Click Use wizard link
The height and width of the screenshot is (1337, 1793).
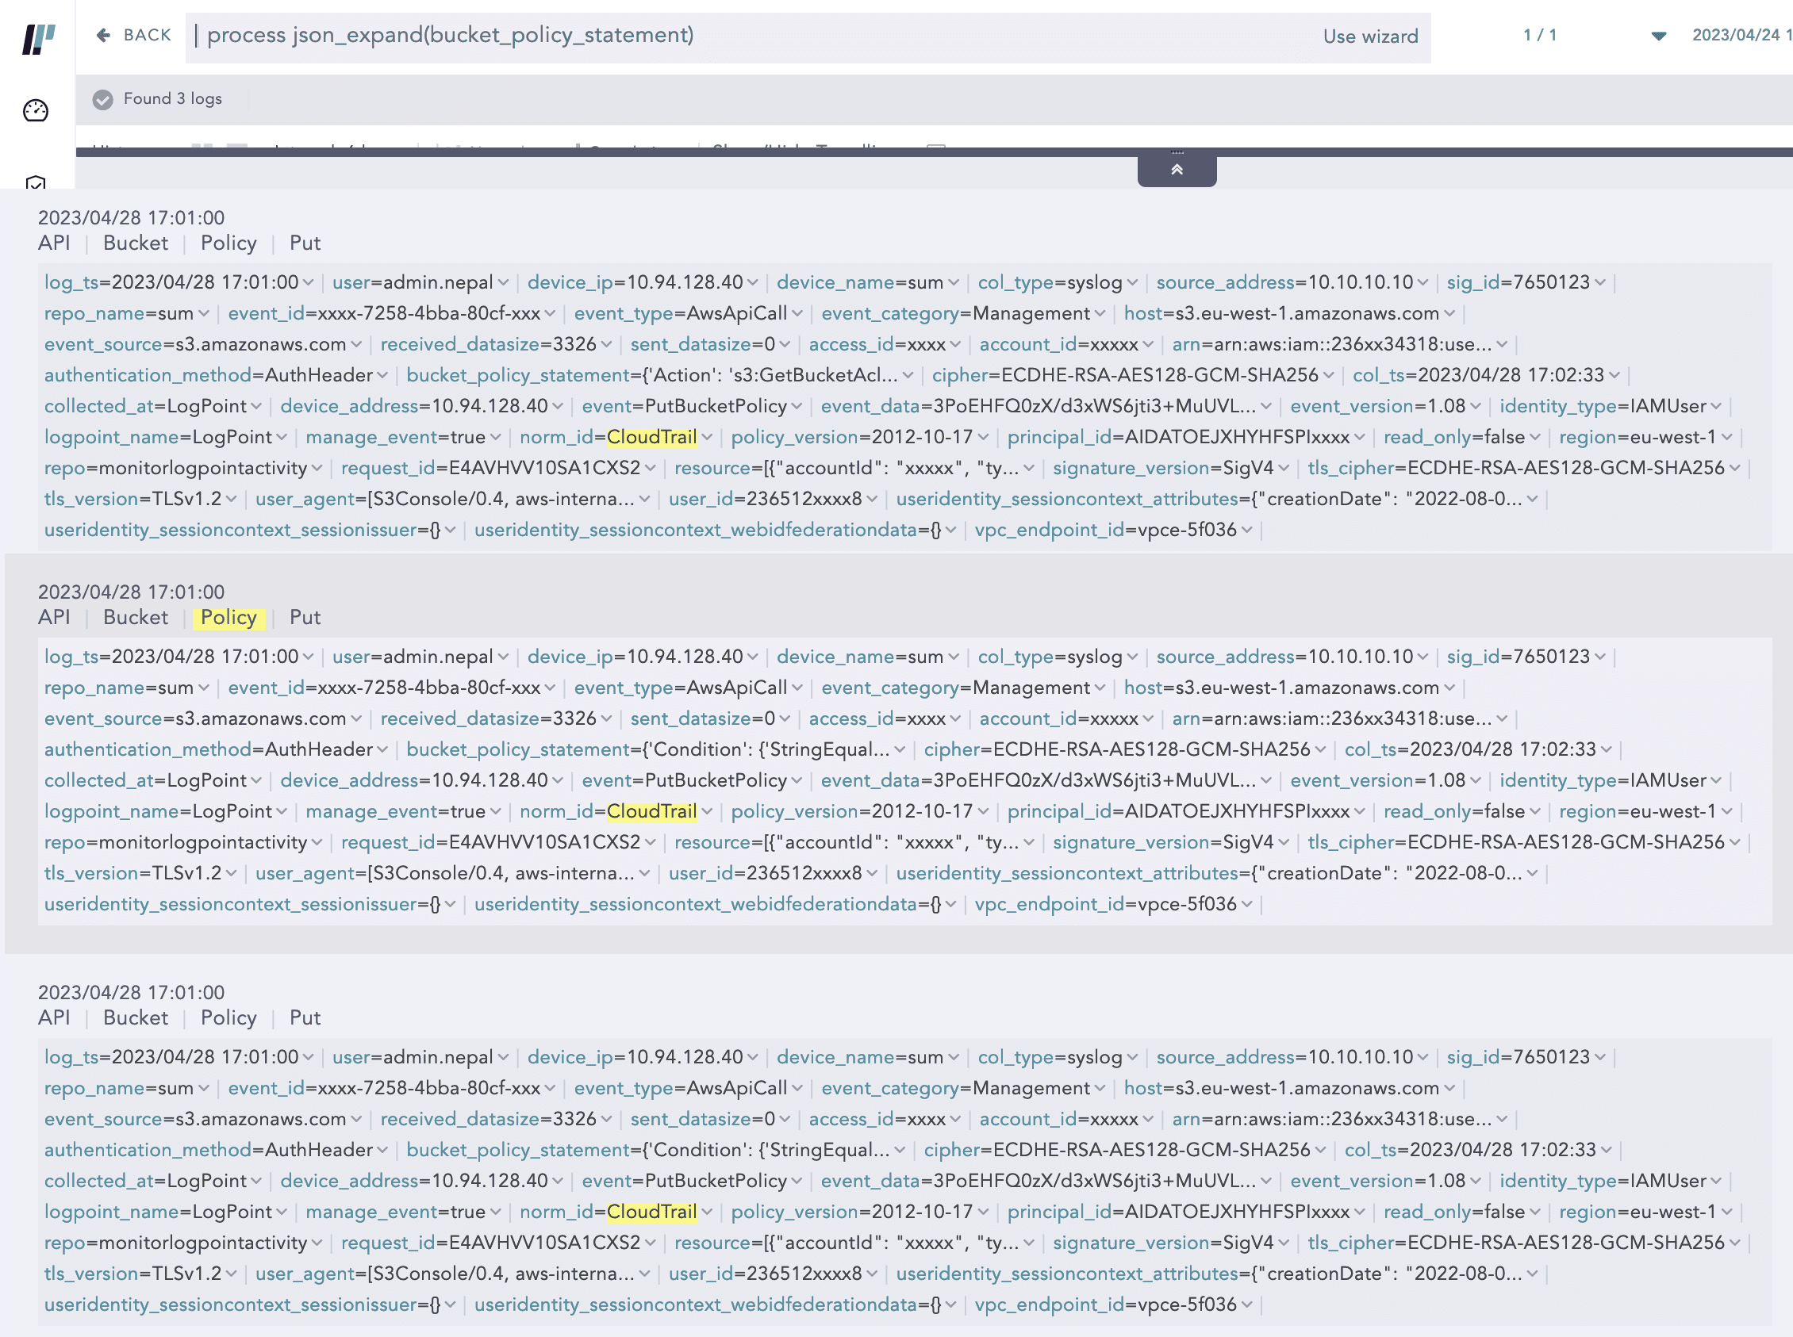(1369, 36)
